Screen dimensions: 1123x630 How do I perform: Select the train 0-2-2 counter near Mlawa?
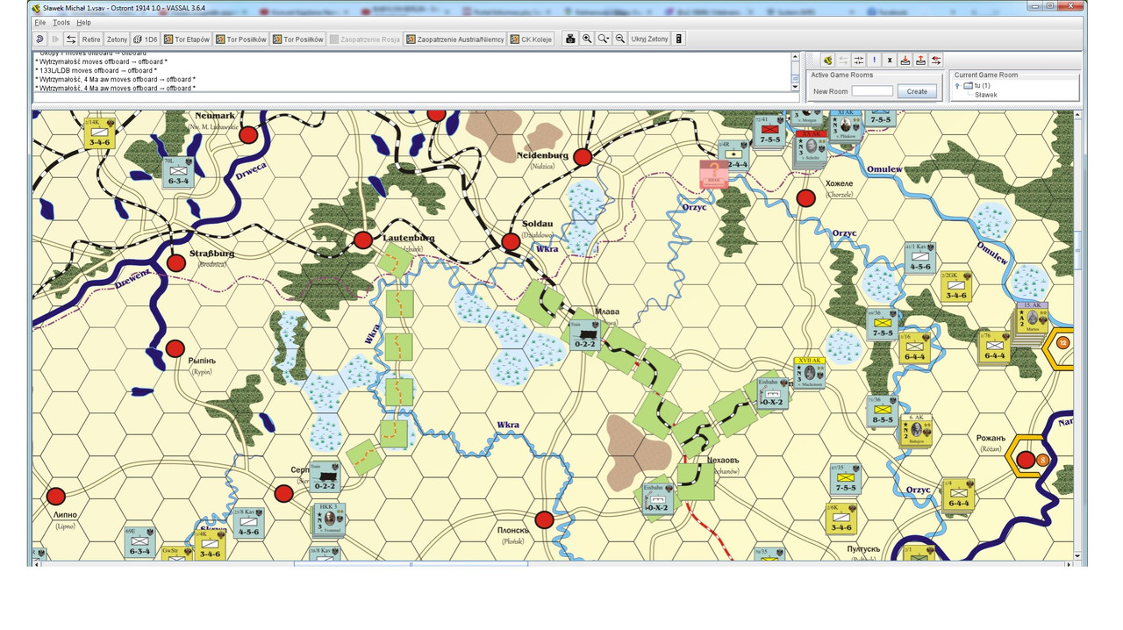[x=584, y=334]
